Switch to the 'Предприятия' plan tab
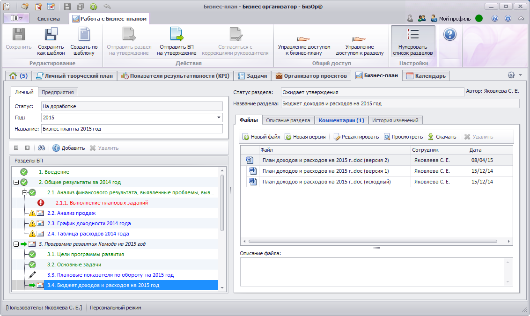The height and width of the screenshot is (316, 530). click(x=58, y=92)
